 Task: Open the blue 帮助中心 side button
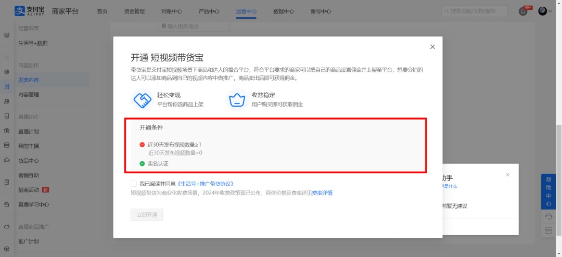[548, 191]
